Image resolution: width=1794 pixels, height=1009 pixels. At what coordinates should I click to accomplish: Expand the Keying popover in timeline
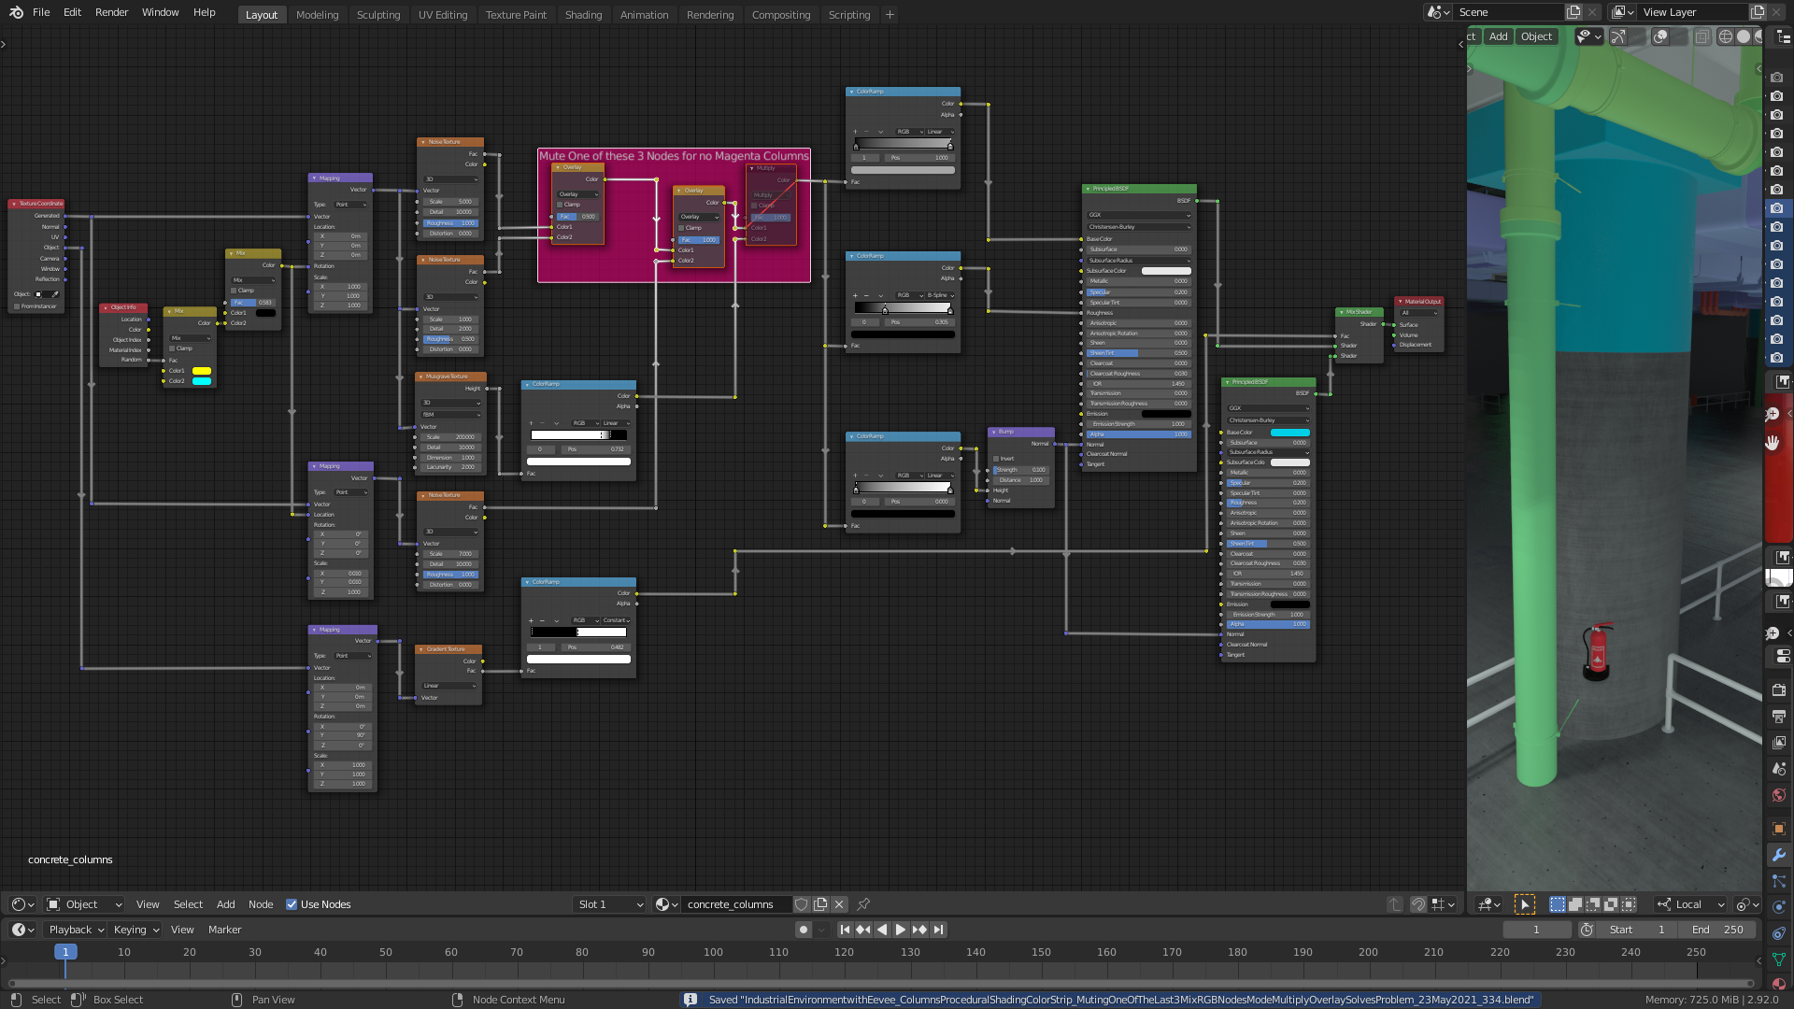[x=135, y=930]
